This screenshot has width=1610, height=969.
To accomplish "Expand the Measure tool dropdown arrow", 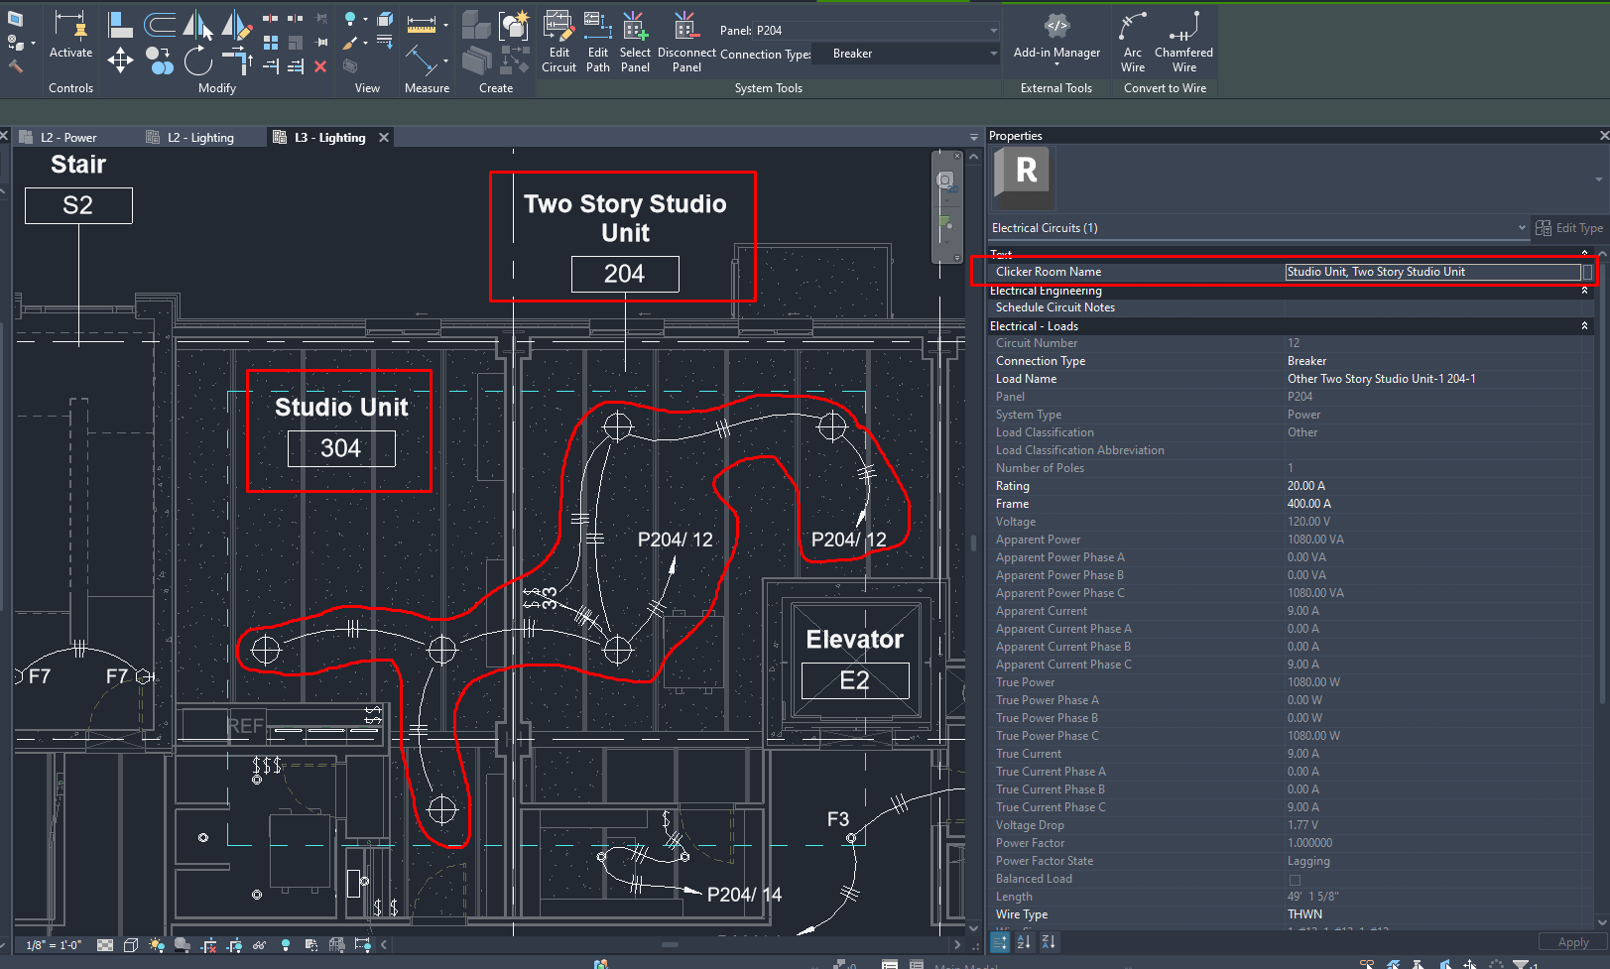I will point(445,26).
